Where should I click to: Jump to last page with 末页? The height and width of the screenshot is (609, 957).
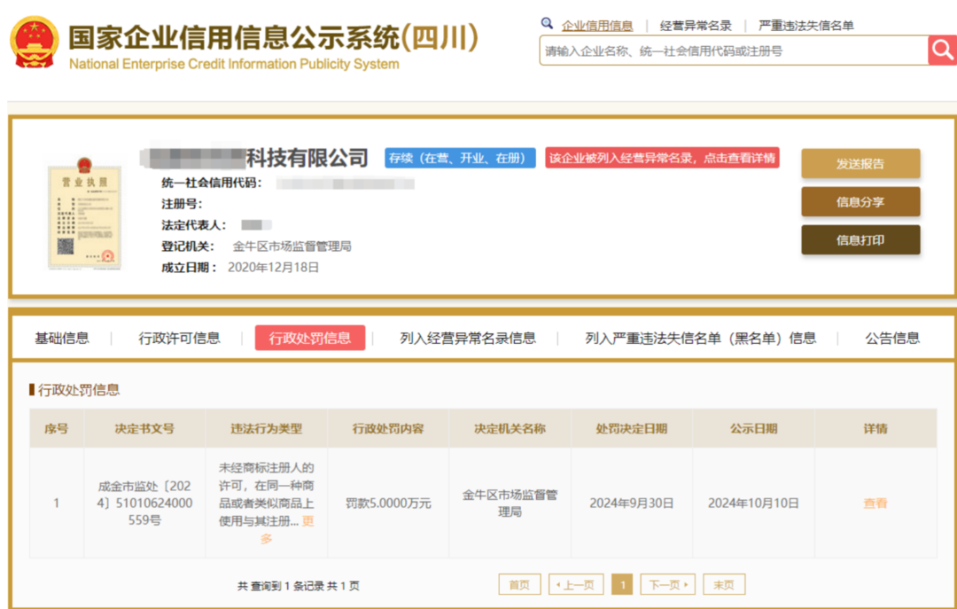pos(724,585)
